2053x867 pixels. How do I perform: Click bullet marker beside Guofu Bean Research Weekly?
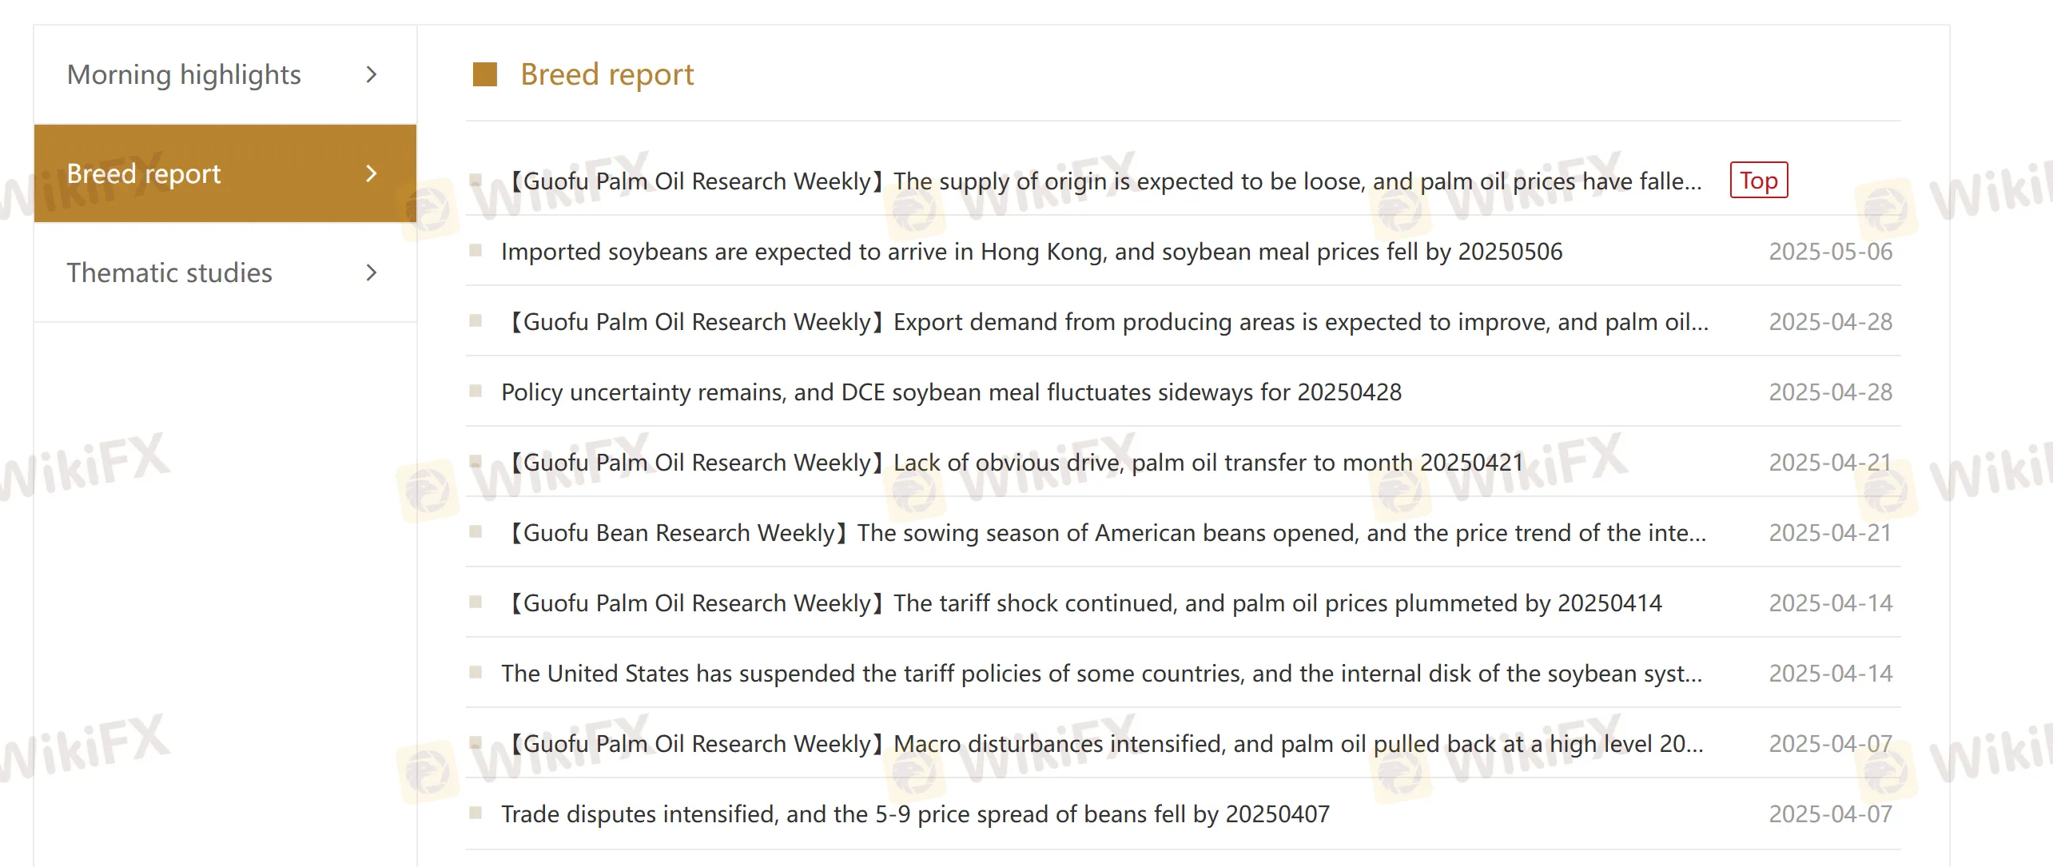point(476,532)
